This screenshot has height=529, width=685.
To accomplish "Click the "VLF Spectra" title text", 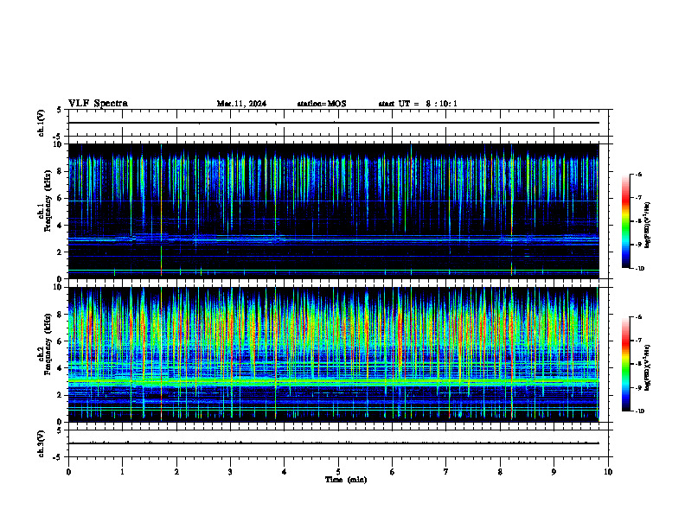I will pyautogui.click(x=98, y=104).
